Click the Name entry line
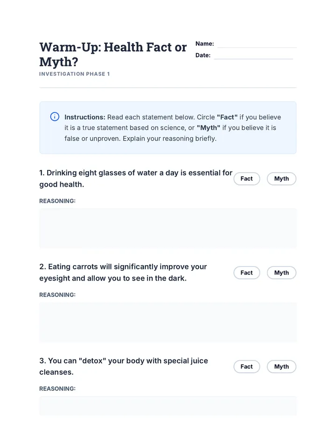This screenshot has width=336, height=435. [257, 44]
